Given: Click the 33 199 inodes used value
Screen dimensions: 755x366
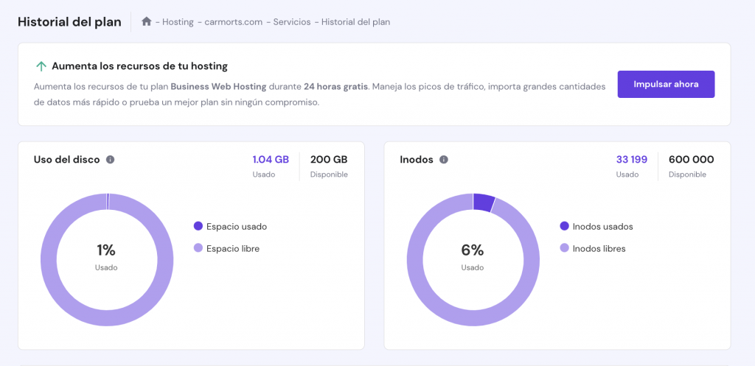Looking at the screenshot, I should click(x=632, y=159).
